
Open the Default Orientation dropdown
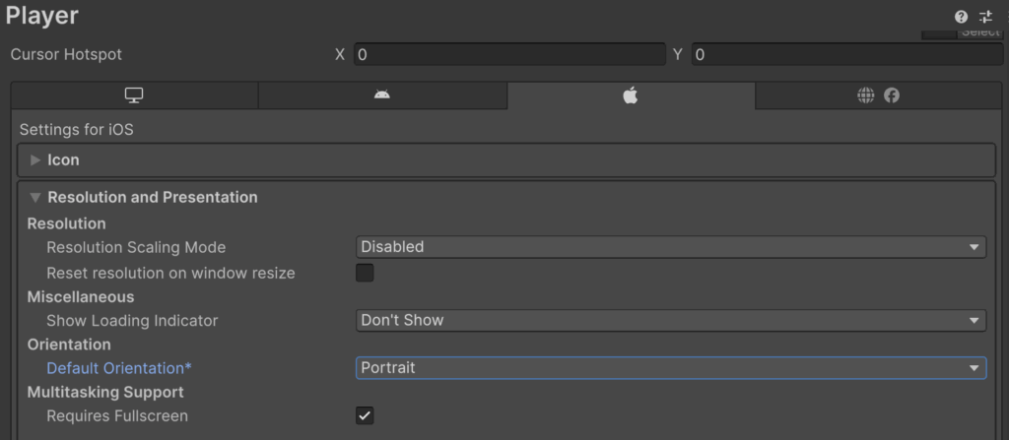[x=670, y=367]
